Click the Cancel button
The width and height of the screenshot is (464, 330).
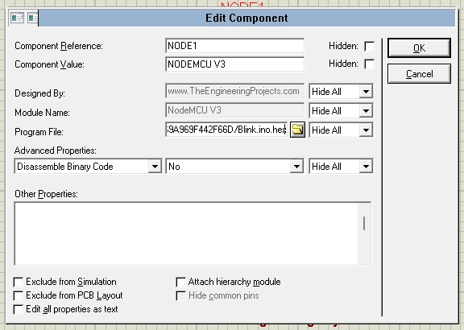[x=419, y=73]
